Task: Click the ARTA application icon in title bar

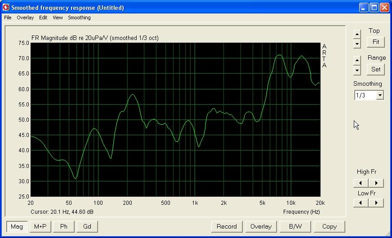Action: pos(6,8)
